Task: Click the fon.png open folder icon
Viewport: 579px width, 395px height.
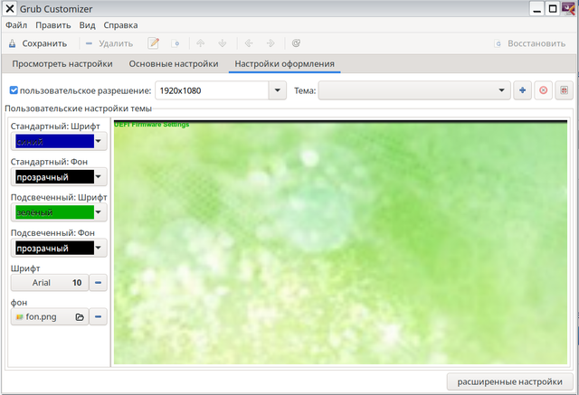Action: 80,316
